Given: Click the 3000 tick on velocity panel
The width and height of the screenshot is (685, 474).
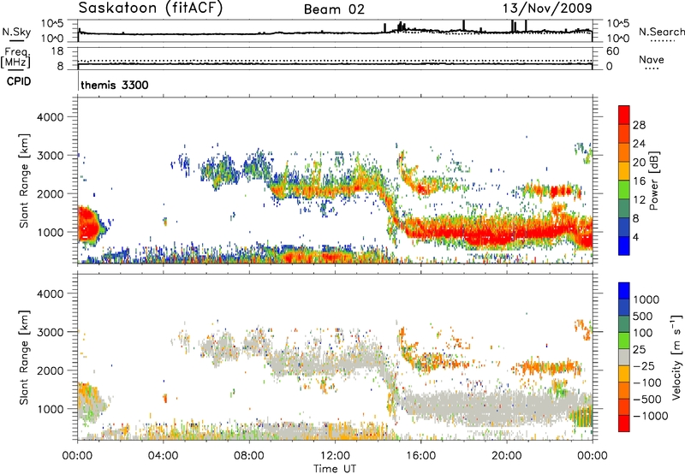Looking at the screenshot, I should click(x=50, y=332).
